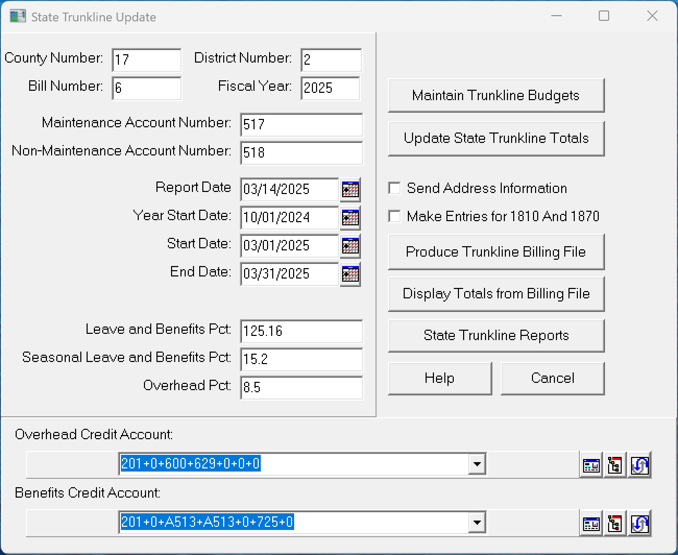Enable Send Address Information checkbox
Screen dimensions: 678x555
tap(395, 188)
